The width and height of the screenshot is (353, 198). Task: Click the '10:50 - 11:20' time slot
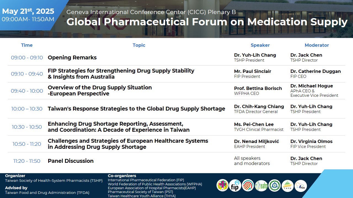[27, 144]
